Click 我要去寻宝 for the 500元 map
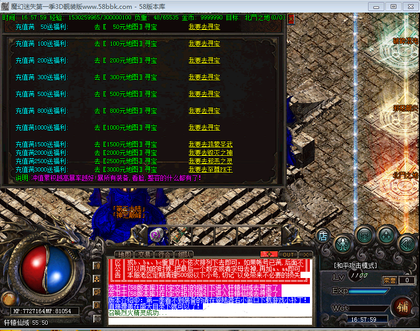 click(x=204, y=94)
